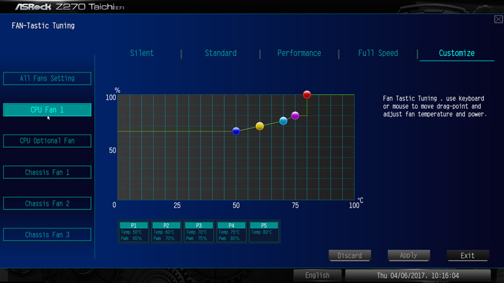Viewport: 504px width, 283px height.
Task: Click the red P5 drag-point
Action: (x=307, y=95)
